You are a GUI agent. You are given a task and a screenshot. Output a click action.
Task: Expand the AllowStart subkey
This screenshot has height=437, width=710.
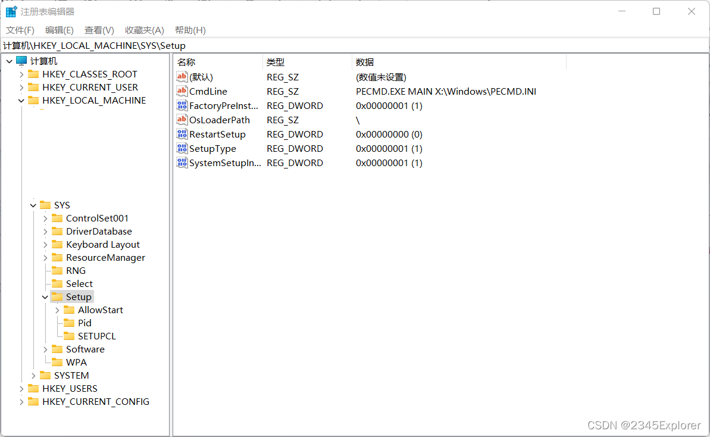pyautogui.click(x=57, y=310)
